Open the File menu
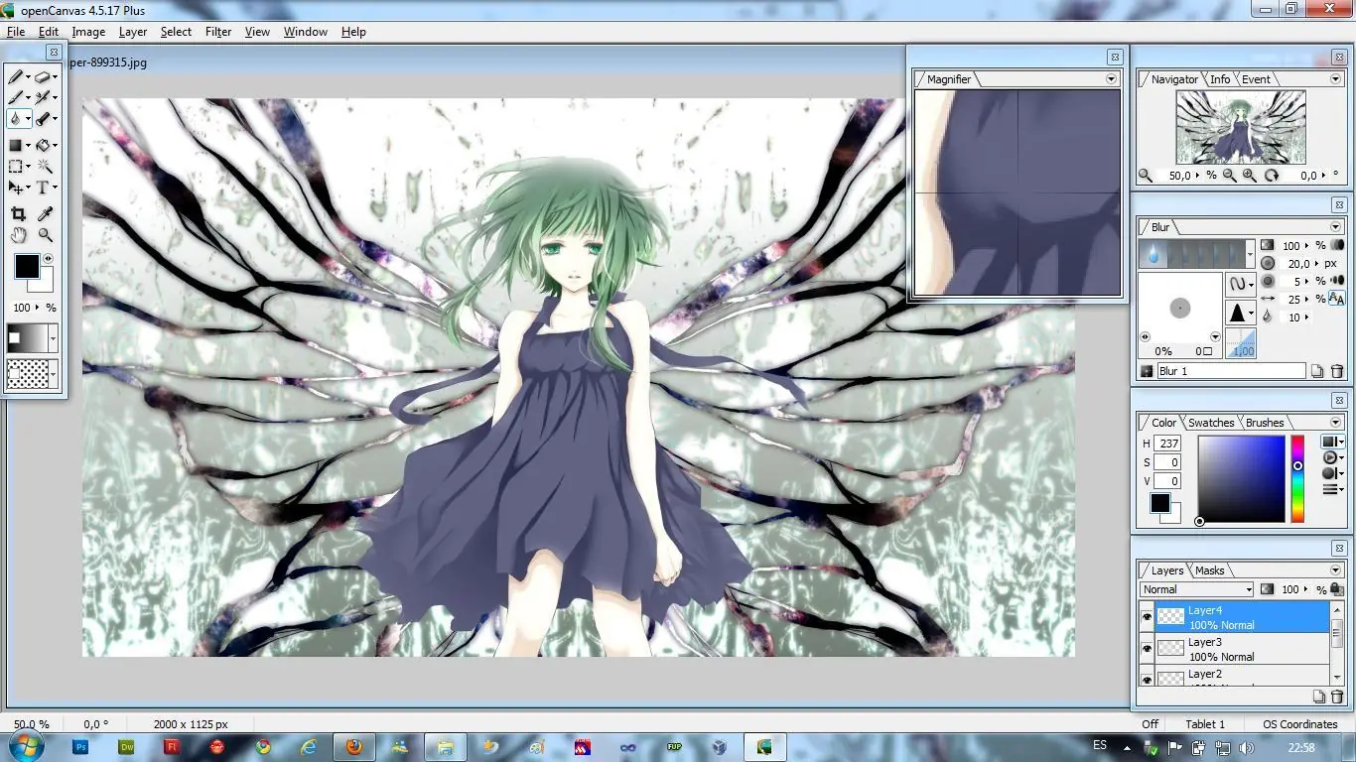 (16, 32)
